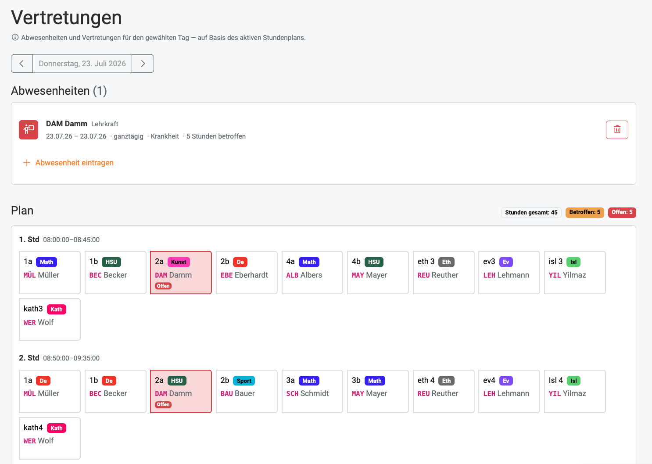Screen dimensions: 652x464
Task: Select the isl 3 Yilmaz lesson card
Action: click(x=575, y=272)
